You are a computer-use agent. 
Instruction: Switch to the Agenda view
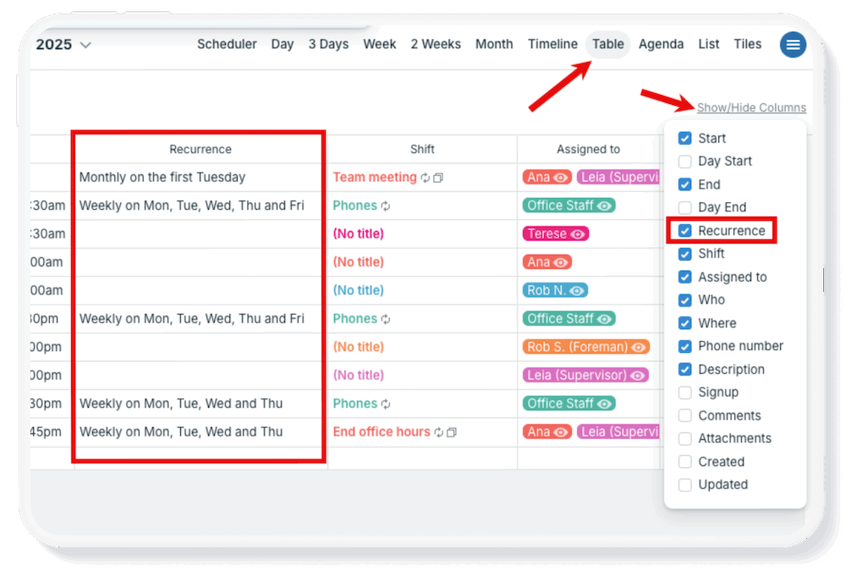(661, 44)
